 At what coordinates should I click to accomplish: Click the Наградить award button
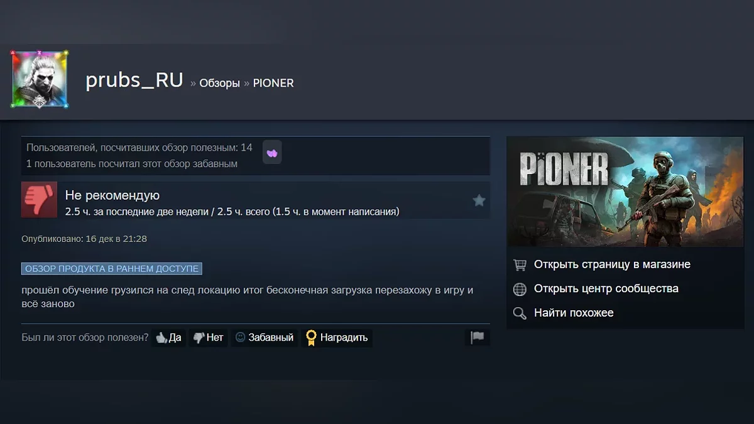coord(337,337)
